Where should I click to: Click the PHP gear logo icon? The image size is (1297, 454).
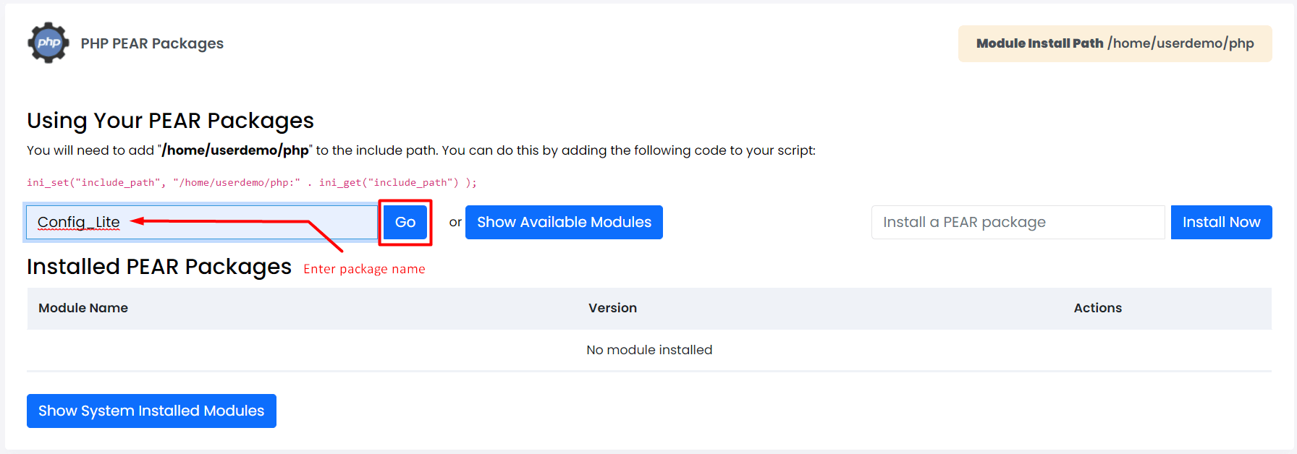pyautogui.click(x=48, y=43)
